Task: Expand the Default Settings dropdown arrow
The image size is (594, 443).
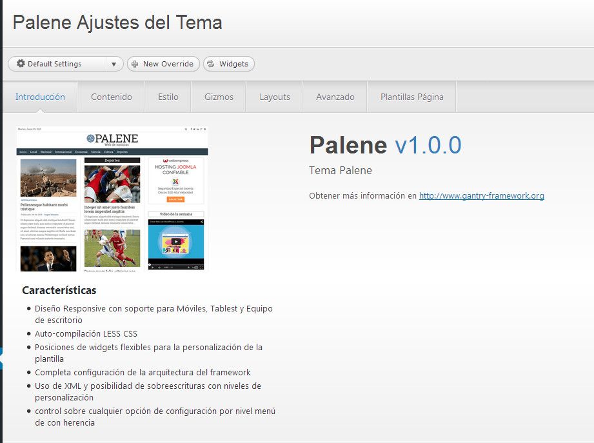Action: (114, 64)
